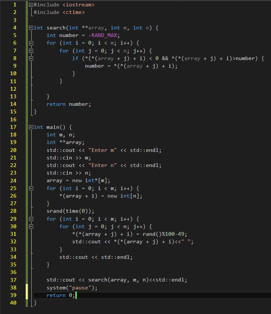Click line number 40 in the gutter
This screenshot has height=314, width=271.
point(13,303)
